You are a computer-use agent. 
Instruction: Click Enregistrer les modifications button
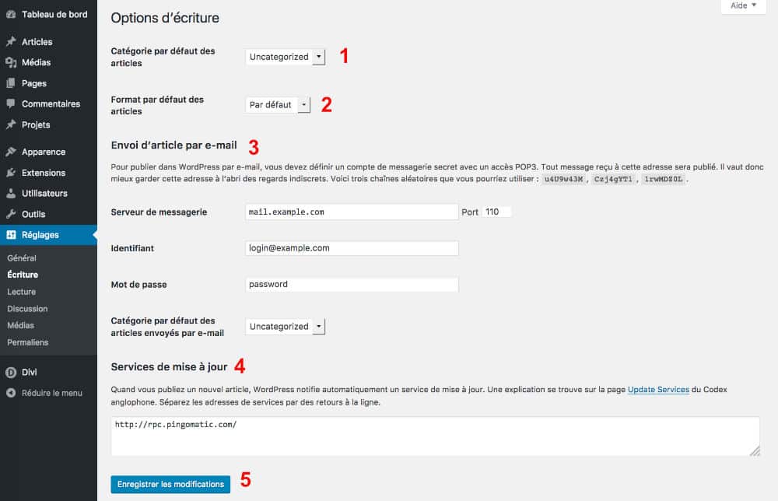[170, 483]
